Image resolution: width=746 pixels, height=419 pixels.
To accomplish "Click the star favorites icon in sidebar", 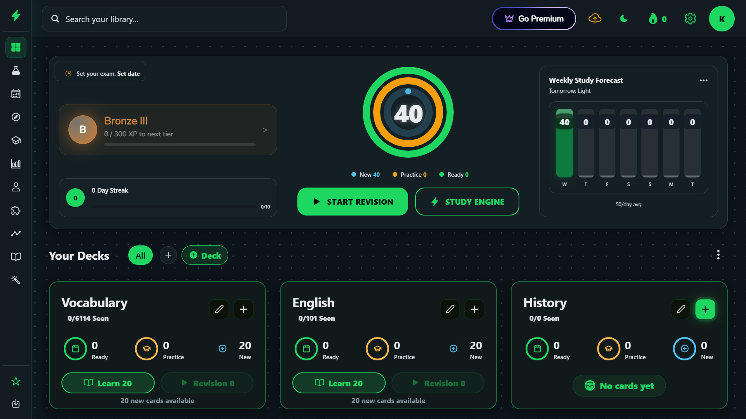I will tap(16, 381).
